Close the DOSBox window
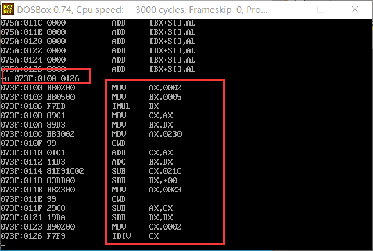This screenshot has width=373, height=251. (x=354, y=9)
